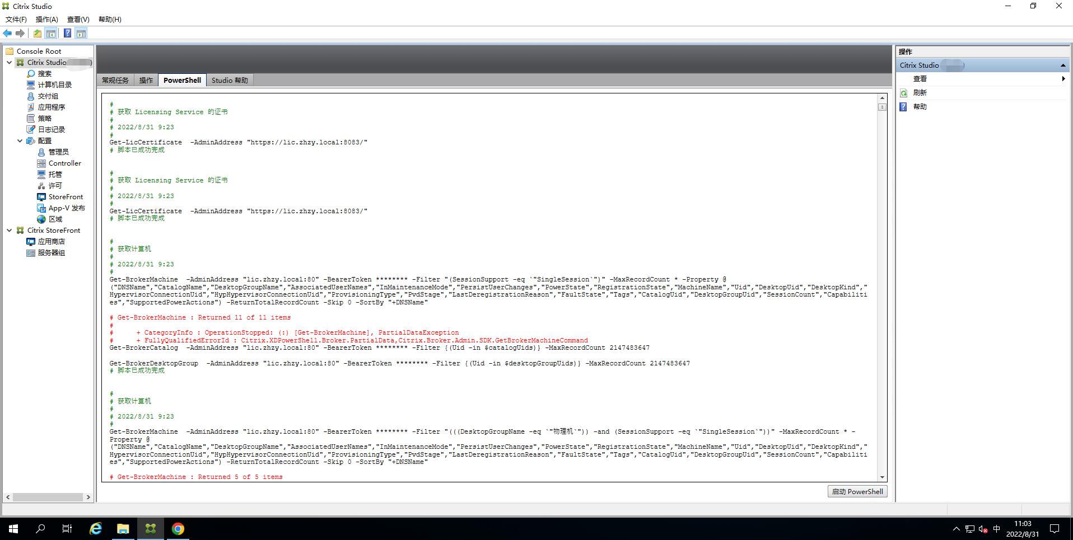Click the 中 input method indicator
The height and width of the screenshot is (540, 1073).
[x=996, y=529]
